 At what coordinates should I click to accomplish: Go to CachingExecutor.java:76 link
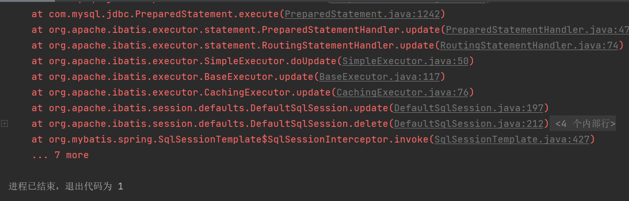click(x=402, y=92)
